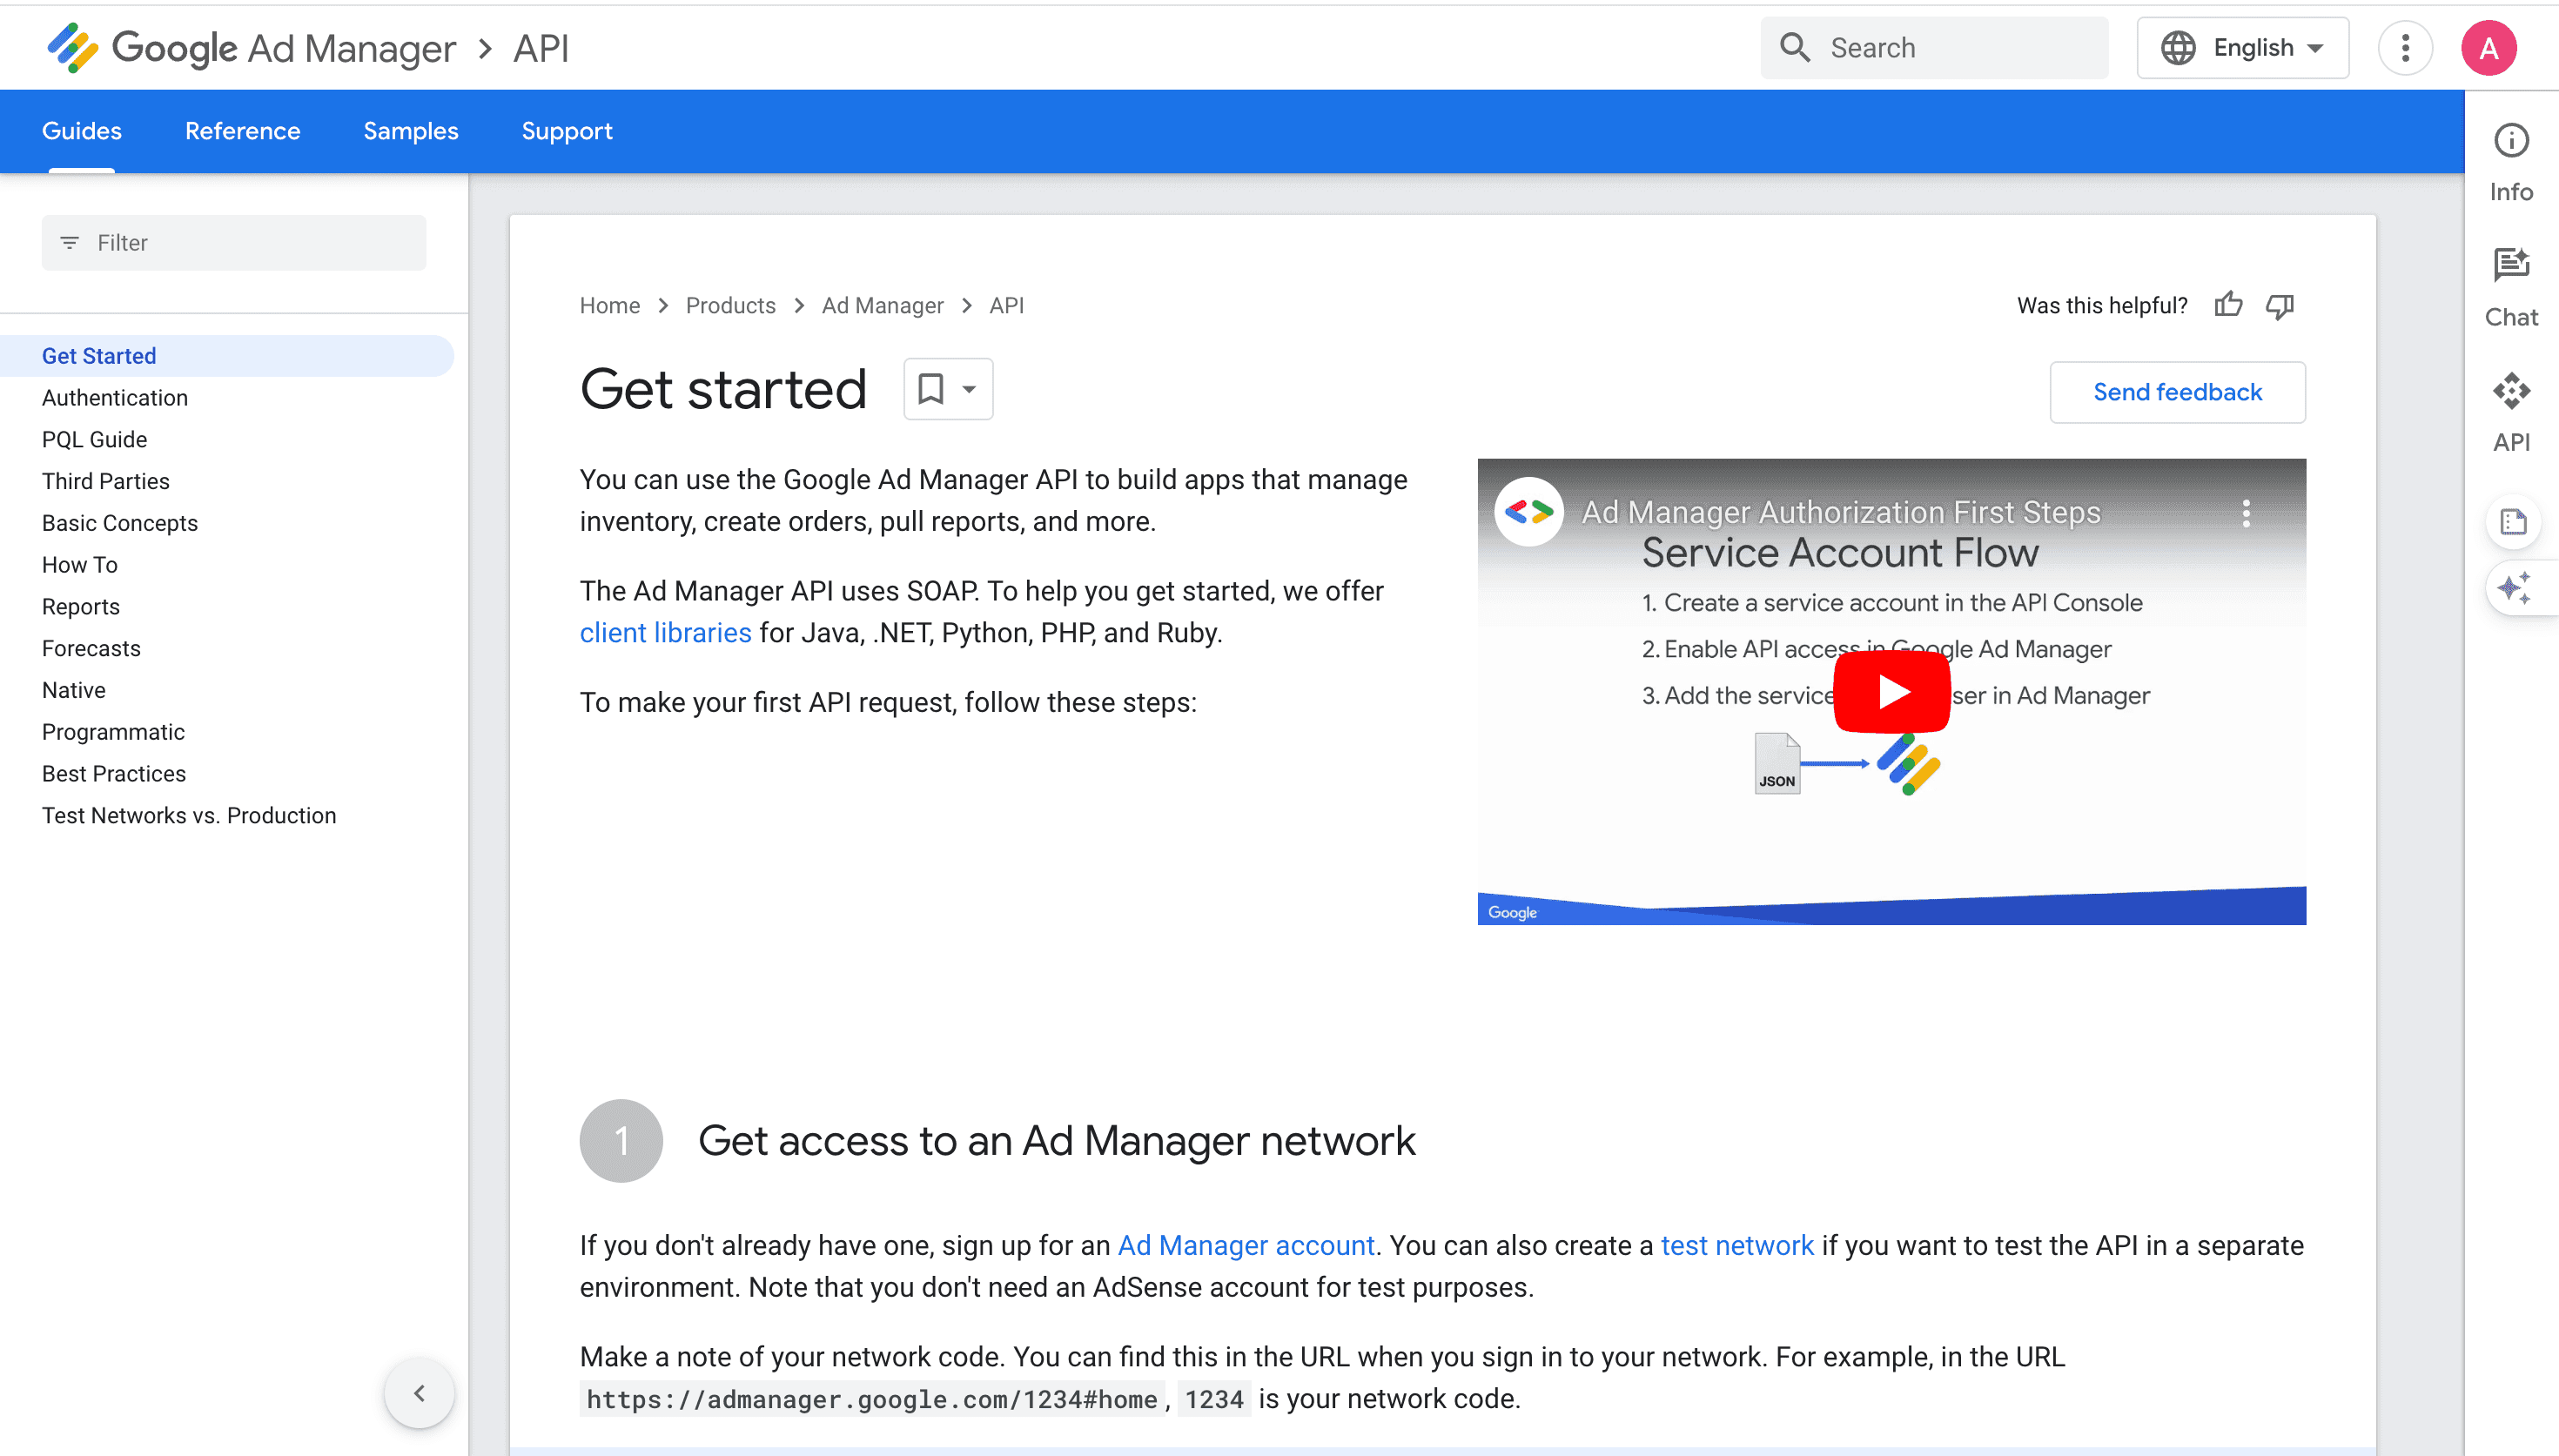Image resolution: width=2559 pixels, height=1456 pixels.
Task: Follow the test network link
Action: 1737,1245
